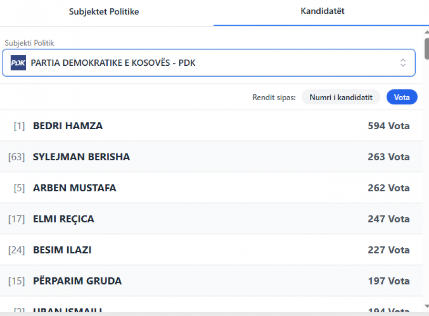Image resolution: width=429 pixels, height=316 pixels.
Task: Sort by Numri i kandidatit
Action: [341, 97]
